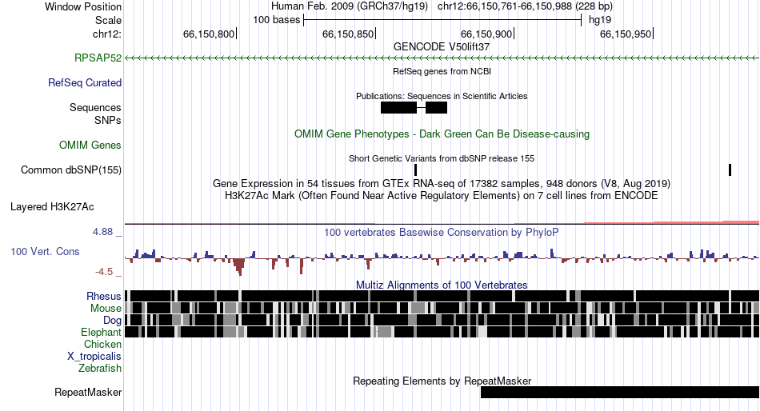Click the 66,150,950 ruler position
The height and width of the screenshot is (411, 760).
click(x=626, y=34)
